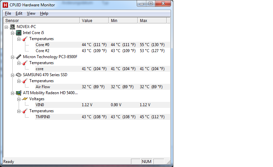The height and width of the screenshot is (167, 273).
Task: Open the View menu
Action: pos(31,13)
